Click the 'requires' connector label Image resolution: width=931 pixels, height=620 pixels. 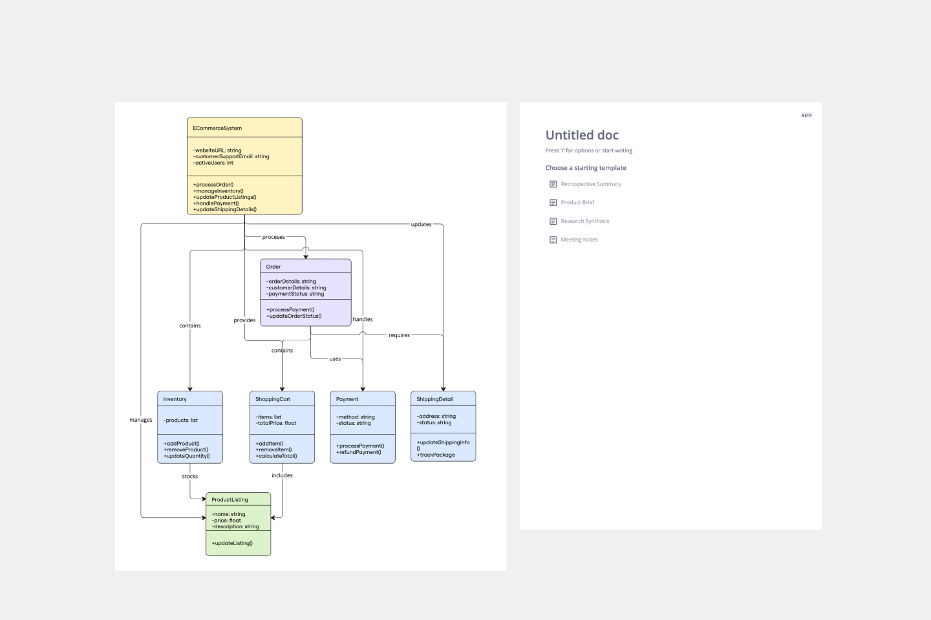tap(399, 335)
